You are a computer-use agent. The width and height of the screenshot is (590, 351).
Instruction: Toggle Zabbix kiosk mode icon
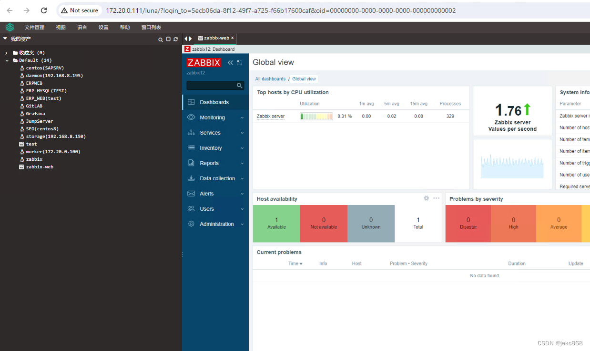240,62
